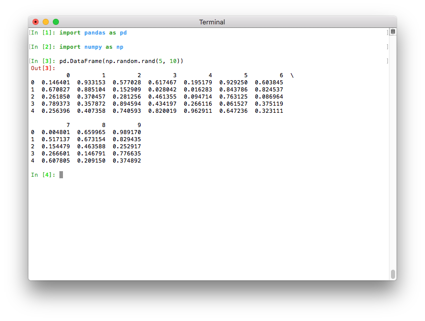425x321 pixels.
Task: Click the Terminal window title text
Action: (x=212, y=22)
